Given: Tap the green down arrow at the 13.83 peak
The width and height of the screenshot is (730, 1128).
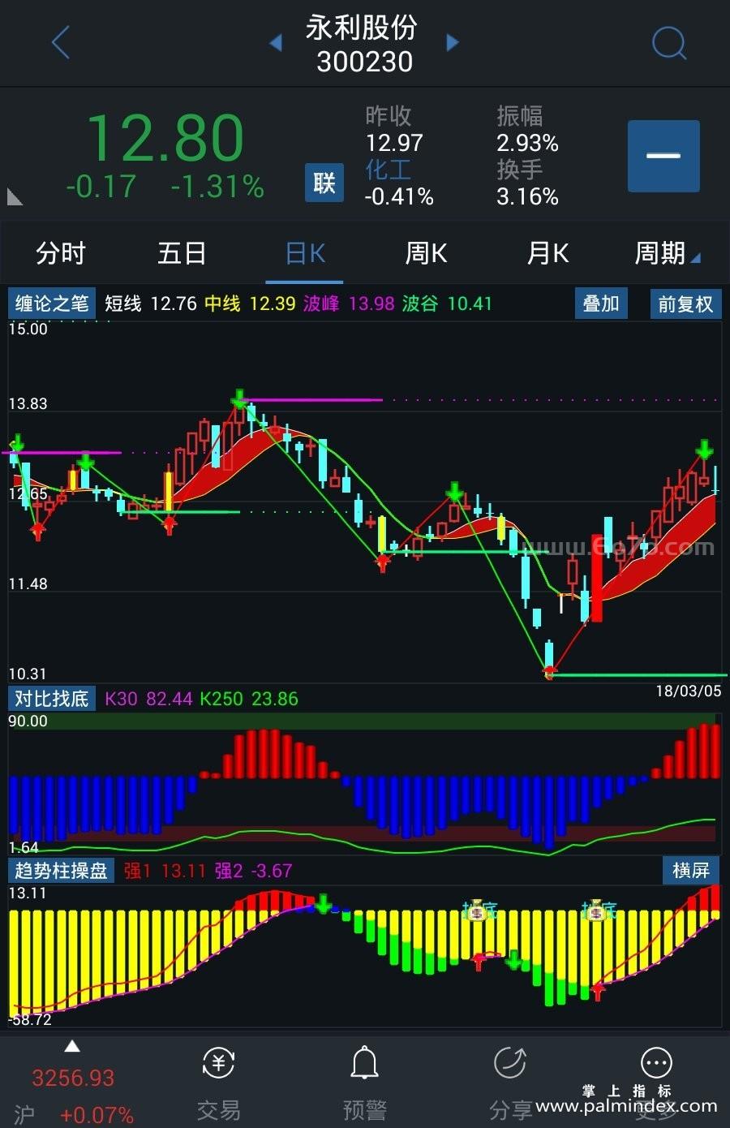Looking at the screenshot, I should pyautogui.click(x=239, y=398).
